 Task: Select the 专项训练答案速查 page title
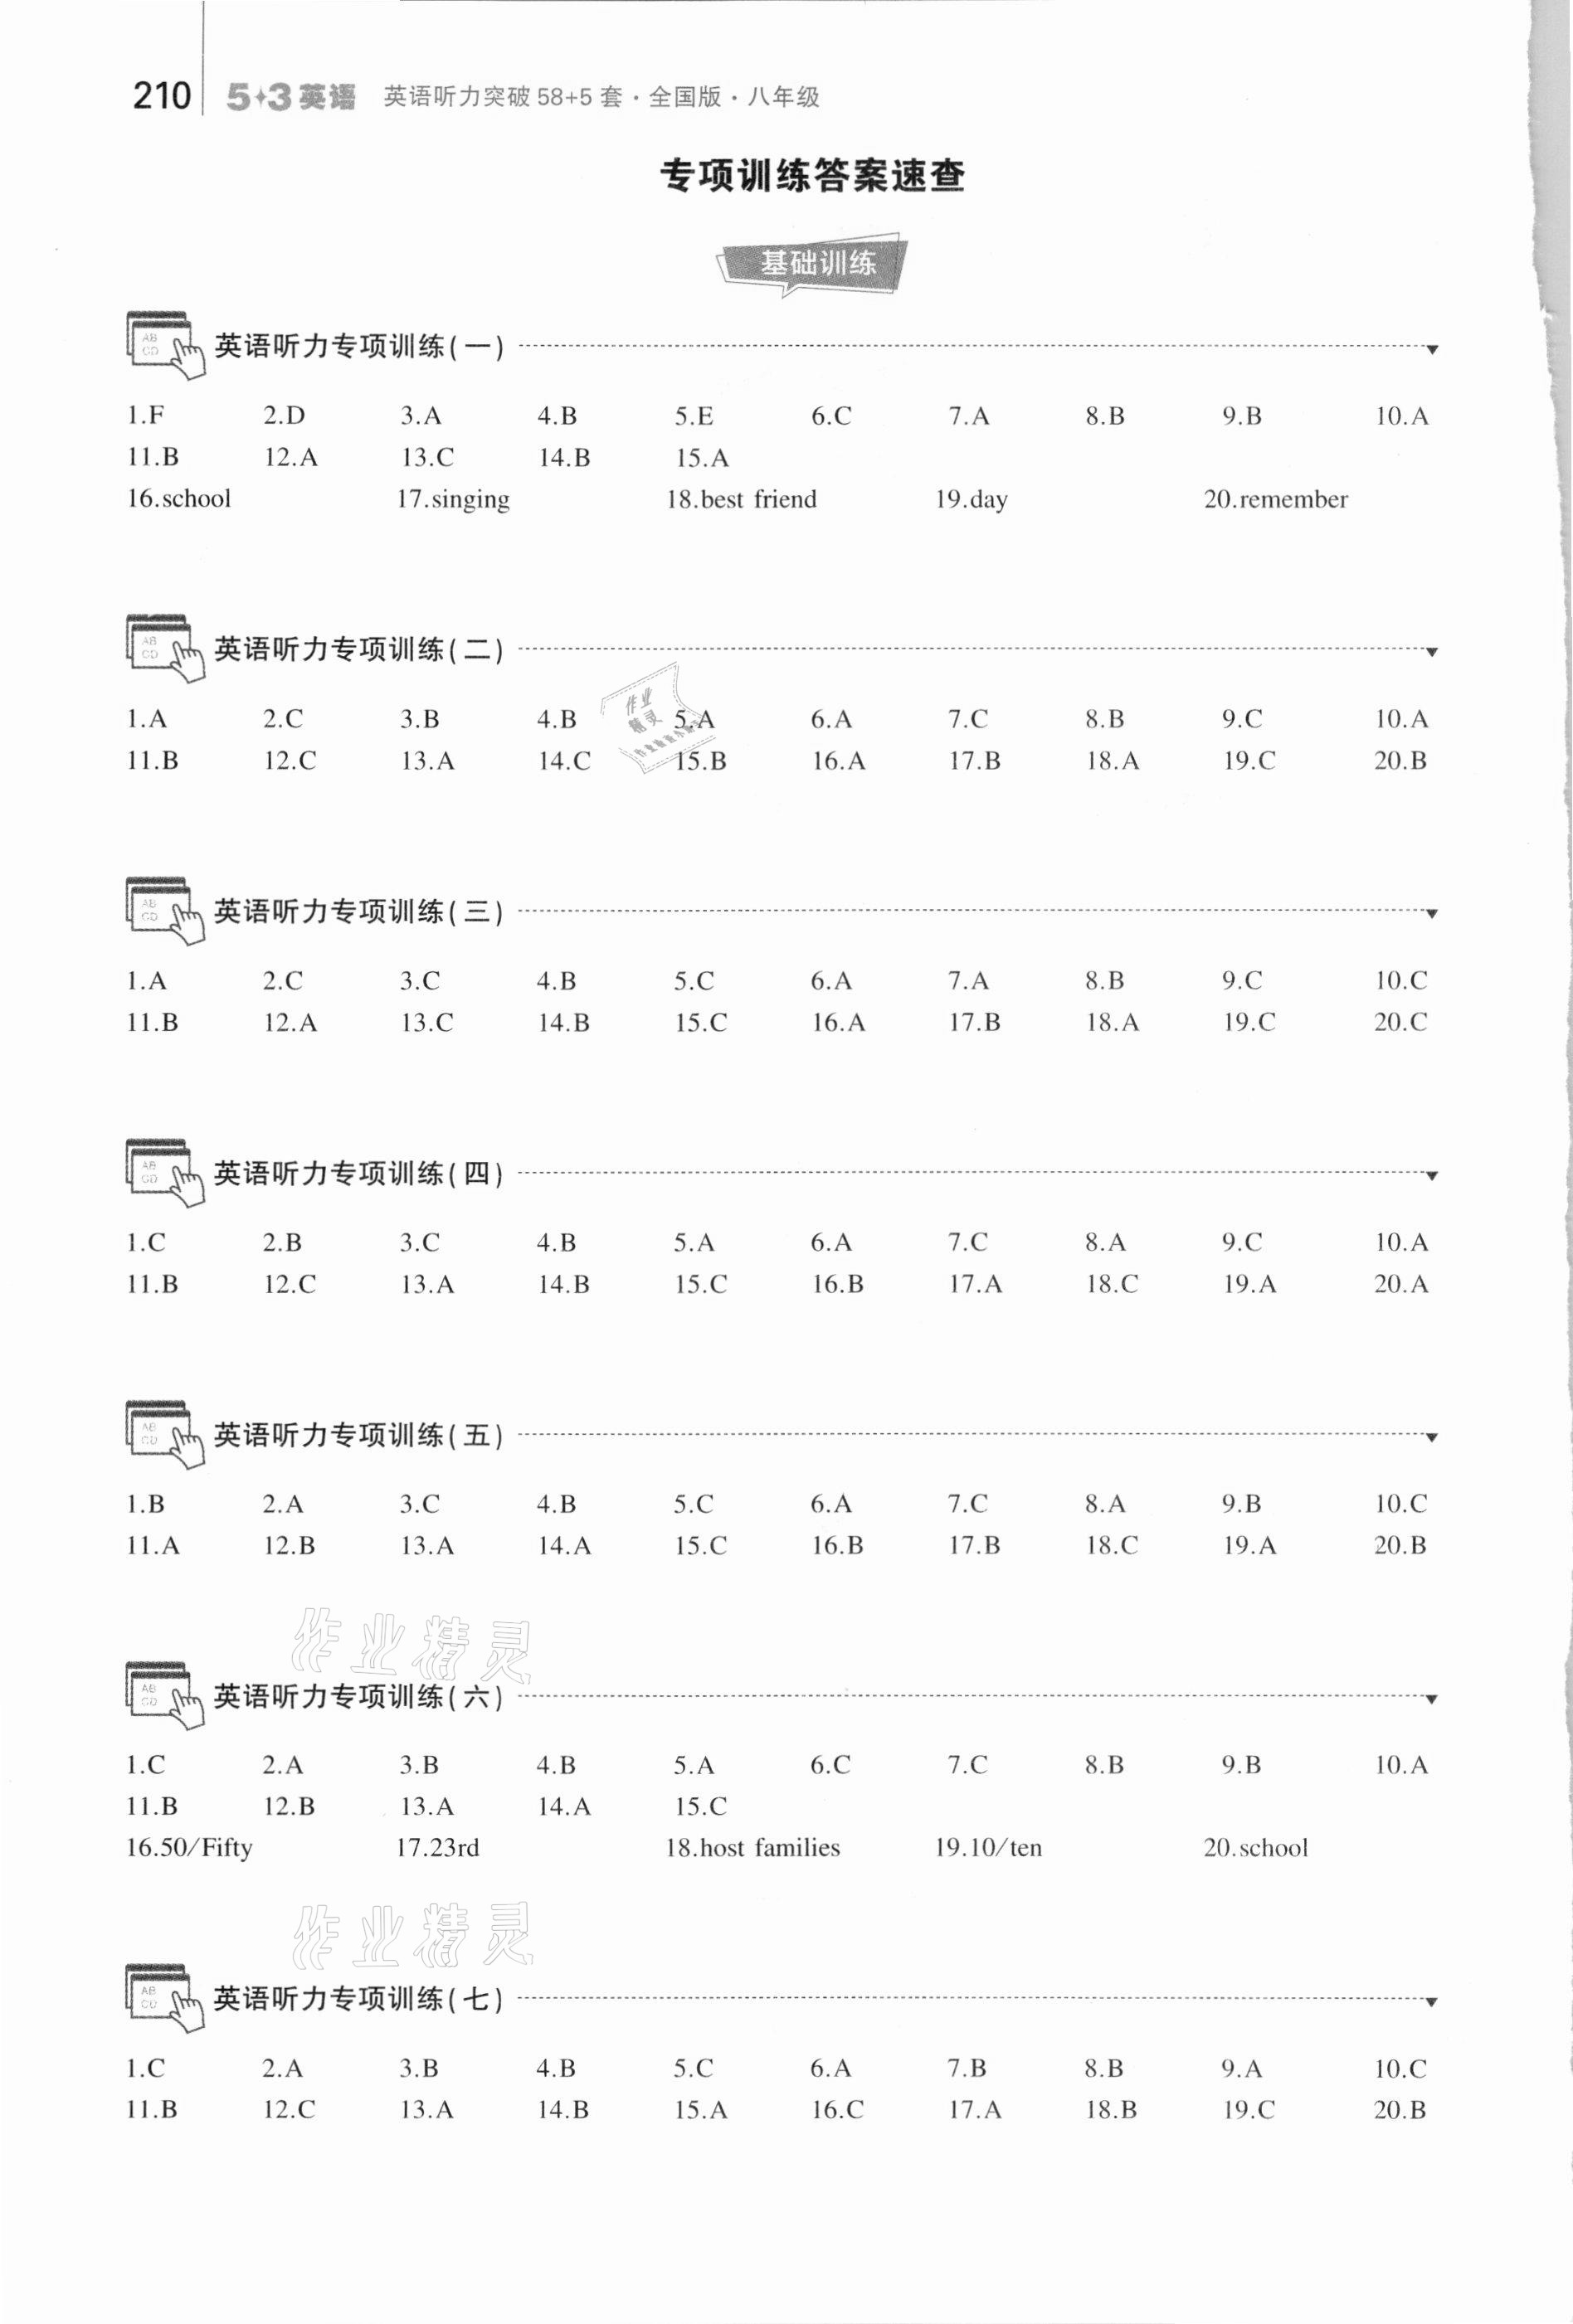pyautogui.click(x=812, y=176)
